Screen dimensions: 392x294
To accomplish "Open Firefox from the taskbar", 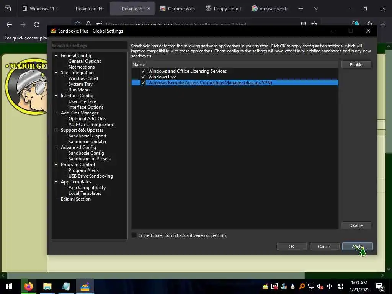I will coord(28,286).
